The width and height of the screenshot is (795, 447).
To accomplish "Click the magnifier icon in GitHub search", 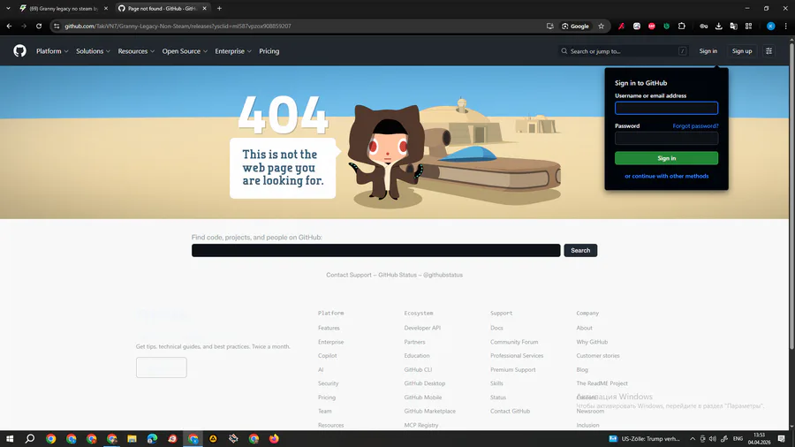I will [564, 50].
